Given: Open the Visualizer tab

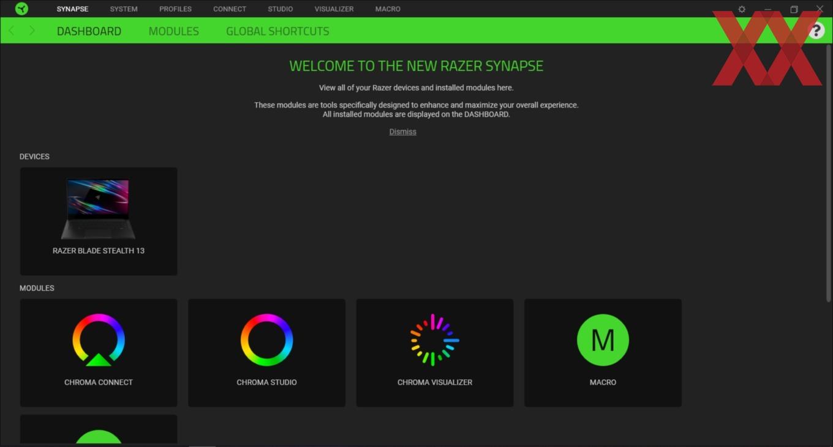Looking at the screenshot, I should click(334, 9).
